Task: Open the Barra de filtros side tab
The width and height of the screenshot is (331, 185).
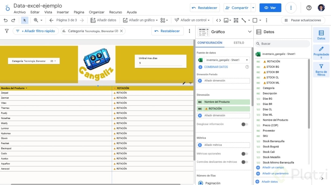Action: (321, 70)
